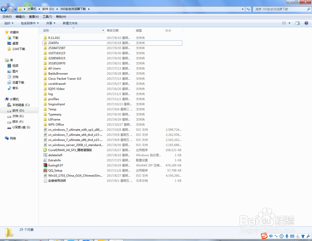312x241 pixels.
Task: Open the 文件(F) menu
Action: 7,17
